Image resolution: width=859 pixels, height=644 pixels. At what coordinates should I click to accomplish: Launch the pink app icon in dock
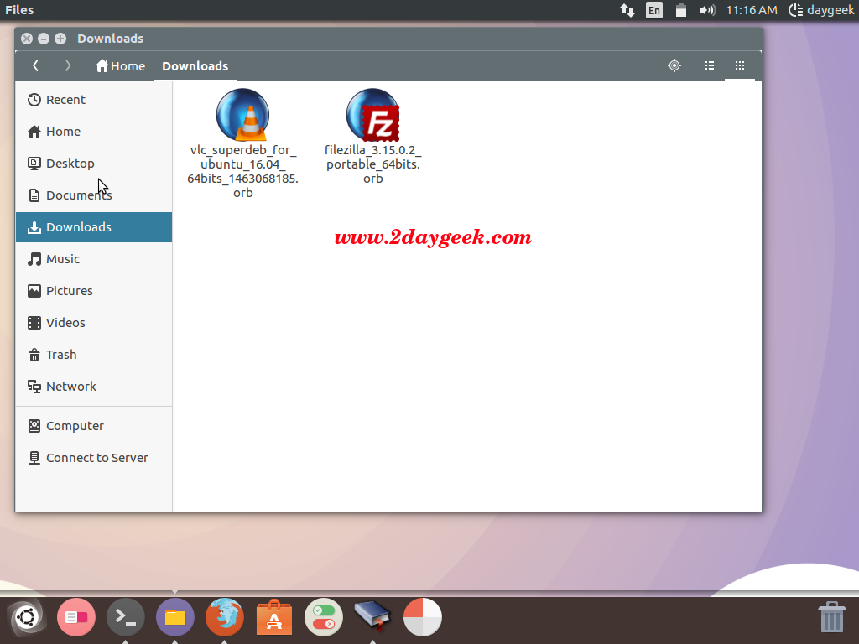point(76,617)
